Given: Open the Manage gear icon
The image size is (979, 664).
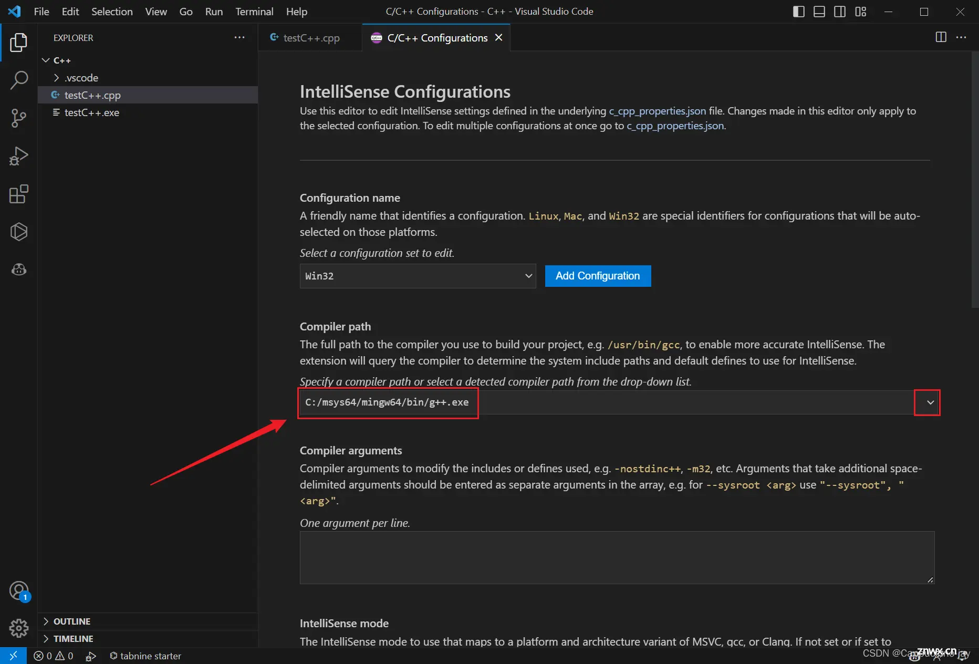Looking at the screenshot, I should 19,628.
